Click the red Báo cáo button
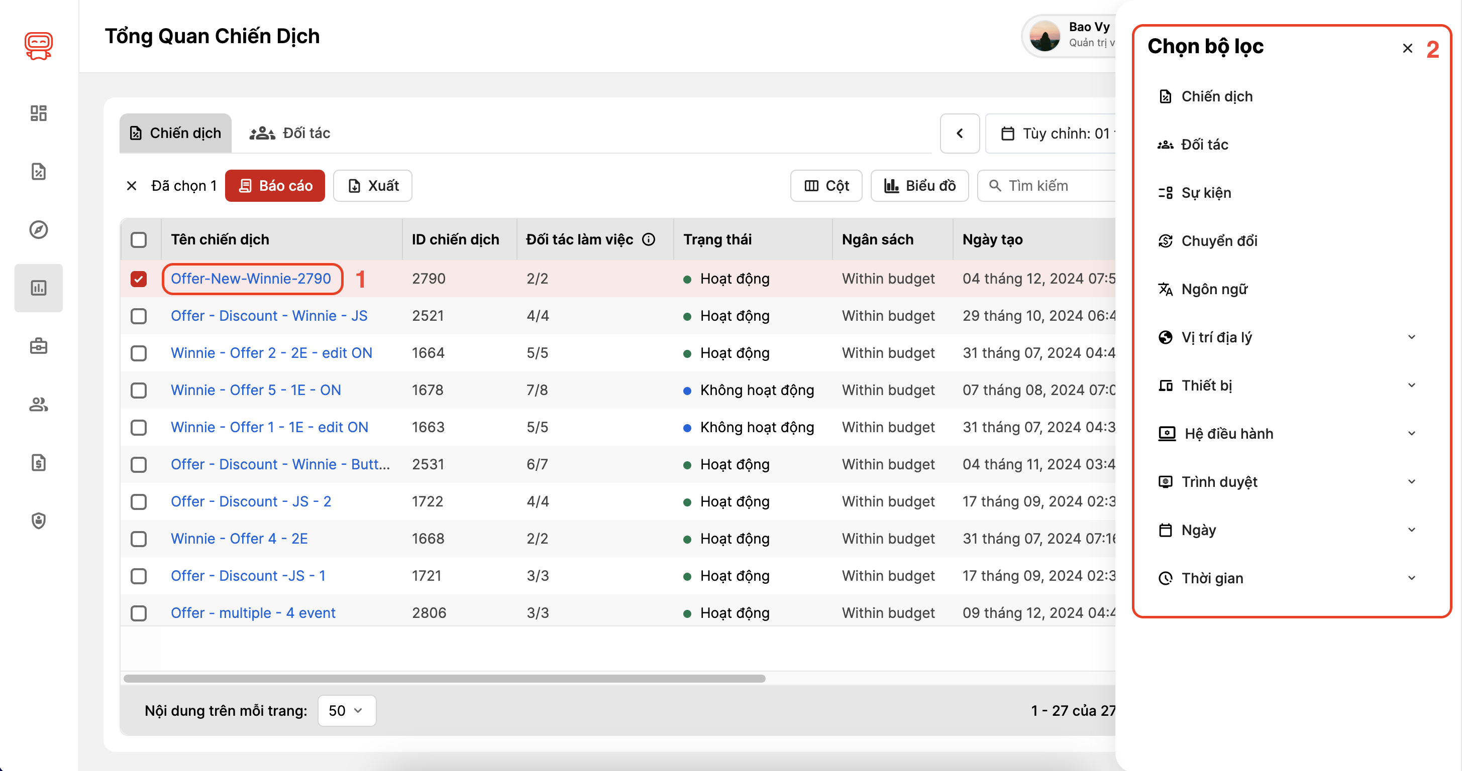Viewport: 1462px width, 771px height. 275,186
